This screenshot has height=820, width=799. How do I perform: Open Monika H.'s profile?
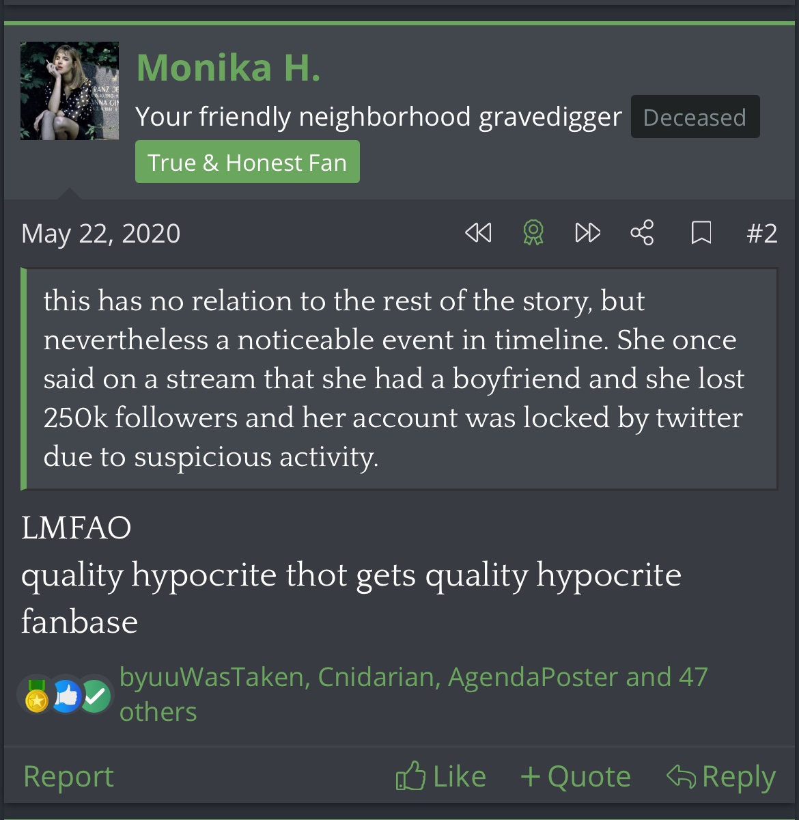[x=228, y=68]
